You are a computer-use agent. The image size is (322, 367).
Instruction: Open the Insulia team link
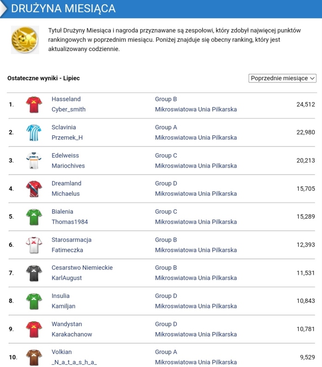coord(60,296)
